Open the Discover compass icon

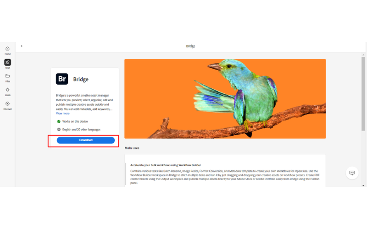point(7,104)
